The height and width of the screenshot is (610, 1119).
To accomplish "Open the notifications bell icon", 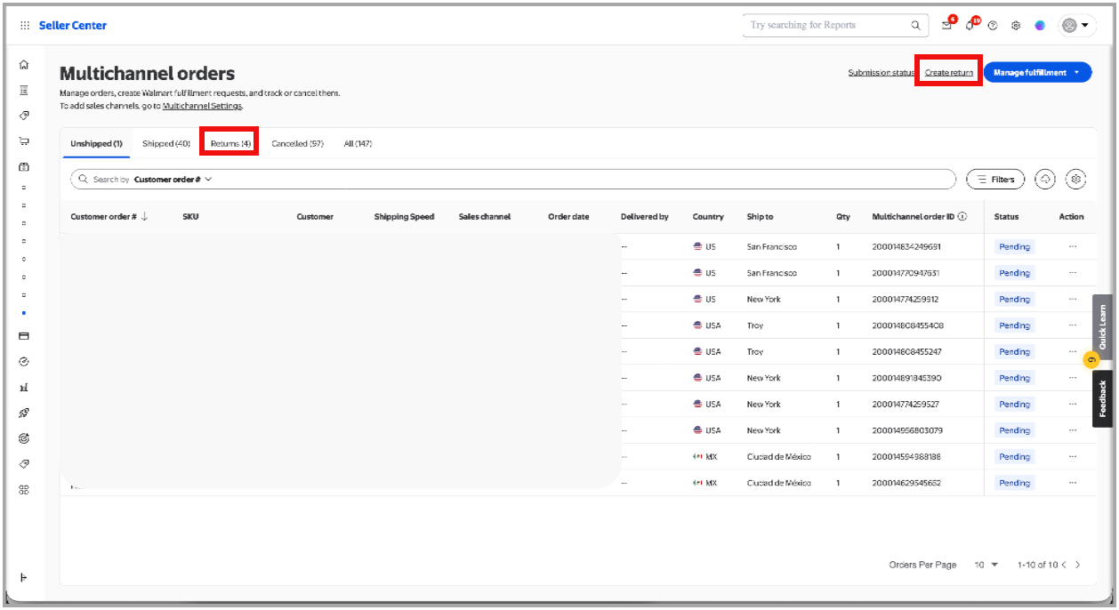I will point(970,25).
